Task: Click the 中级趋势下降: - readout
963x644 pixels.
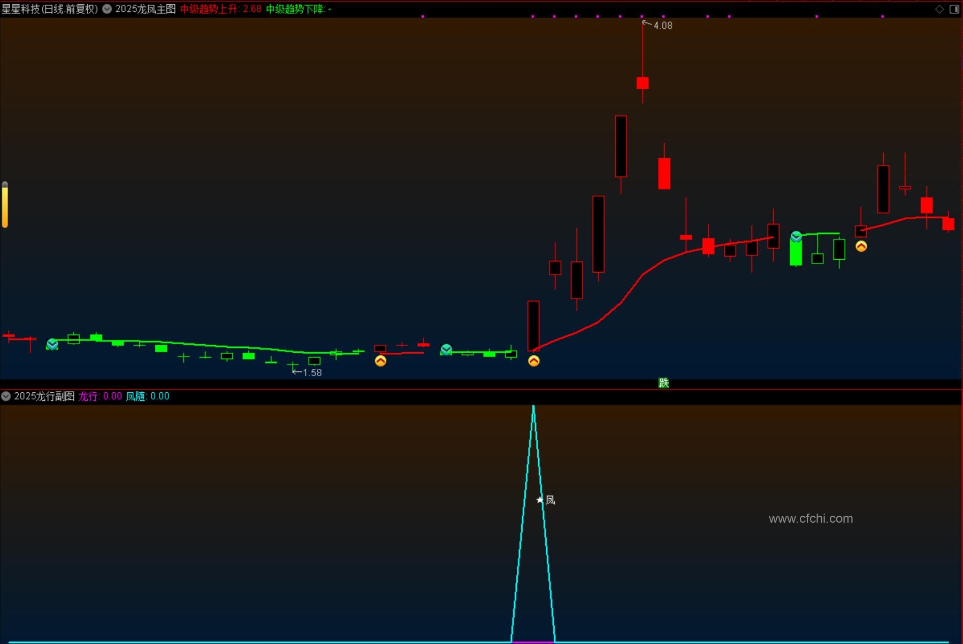Action: click(x=299, y=9)
